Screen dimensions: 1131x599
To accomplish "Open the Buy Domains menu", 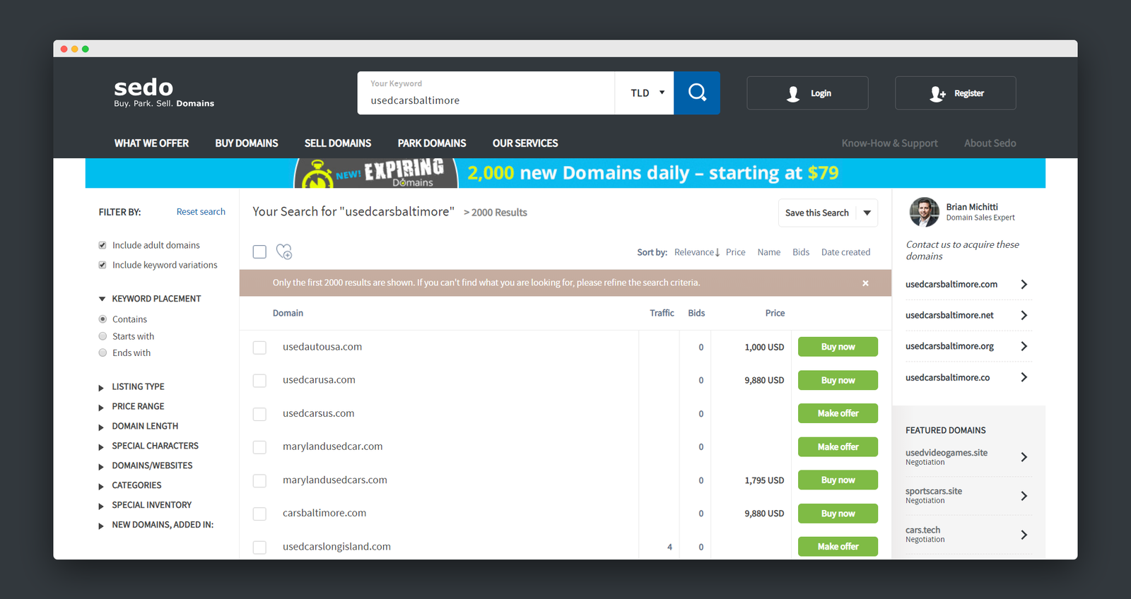I will pyautogui.click(x=247, y=143).
